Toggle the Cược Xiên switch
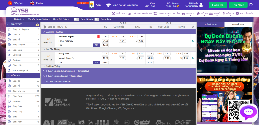Viewport: 259px width, 125px height. pos(97,19)
